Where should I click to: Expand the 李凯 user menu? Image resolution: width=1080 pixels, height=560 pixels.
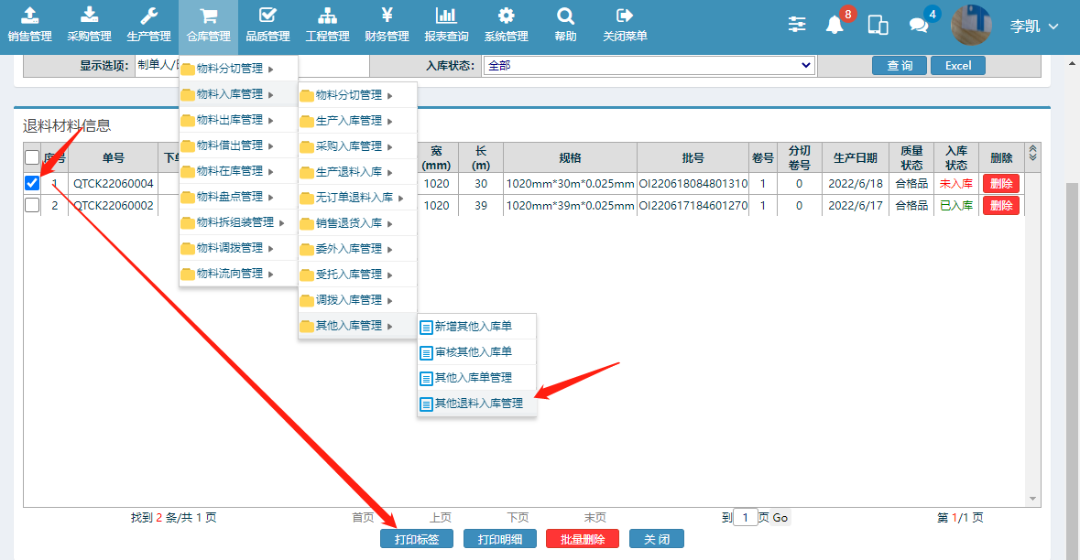pos(1033,27)
